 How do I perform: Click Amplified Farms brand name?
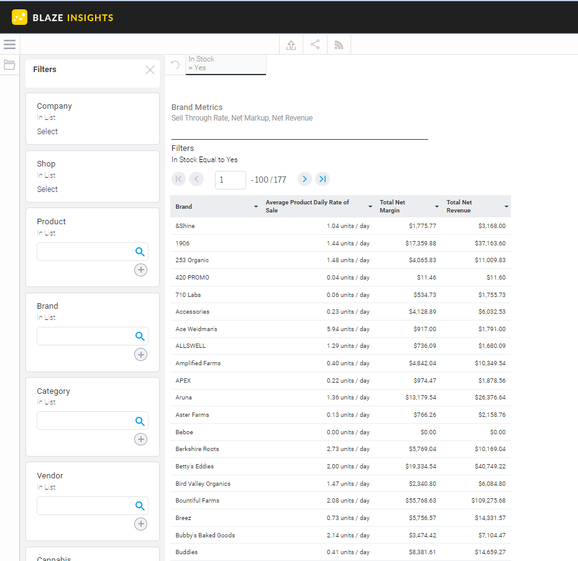click(198, 363)
